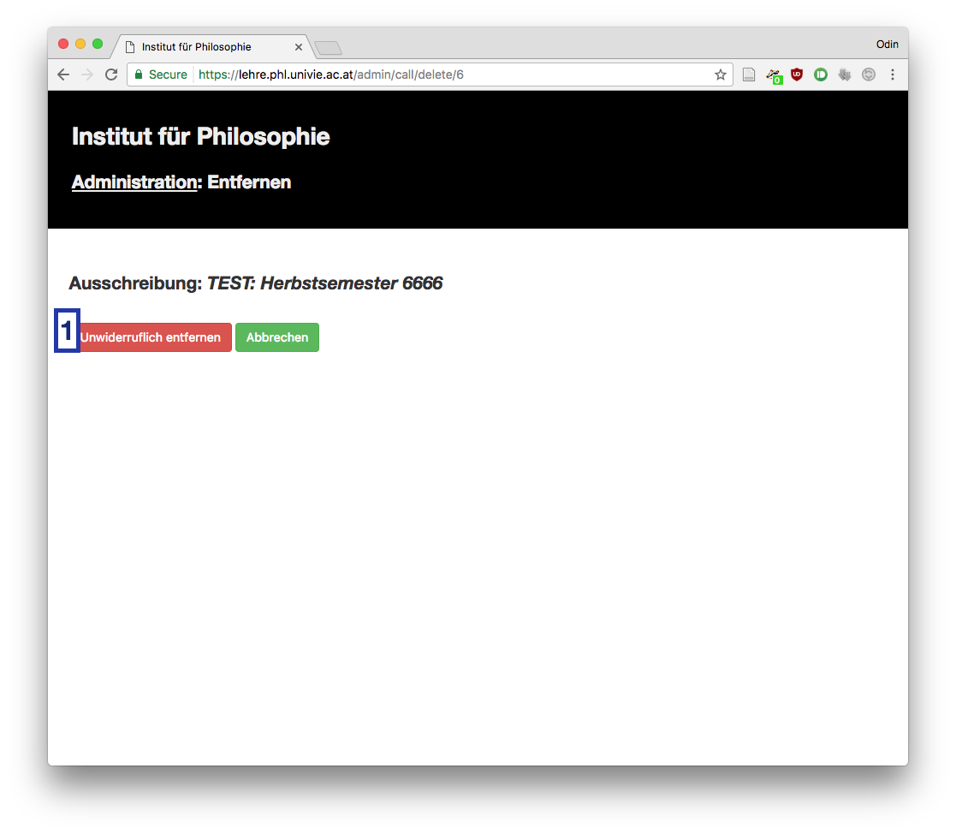Click the Odin profile name button

888,45
